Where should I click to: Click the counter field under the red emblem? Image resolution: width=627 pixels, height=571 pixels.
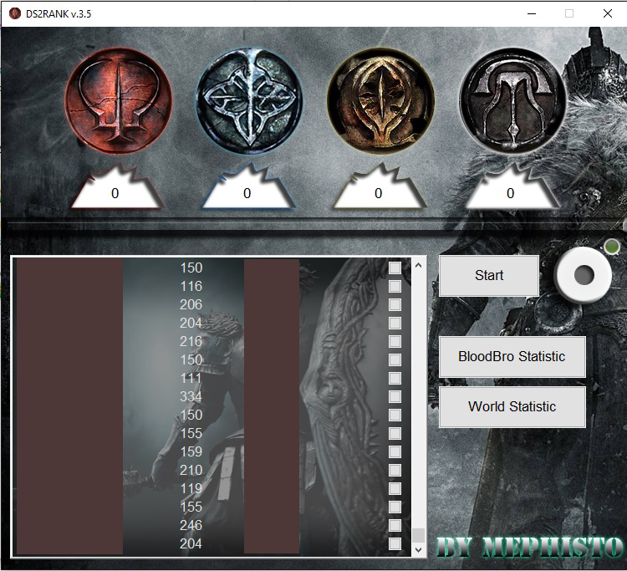pos(115,193)
